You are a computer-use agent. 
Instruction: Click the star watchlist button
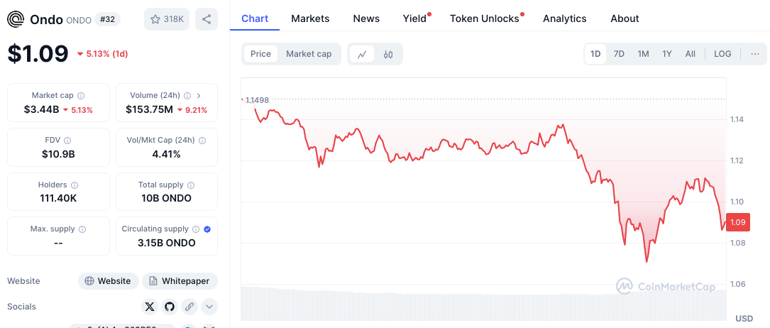pos(167,19)
